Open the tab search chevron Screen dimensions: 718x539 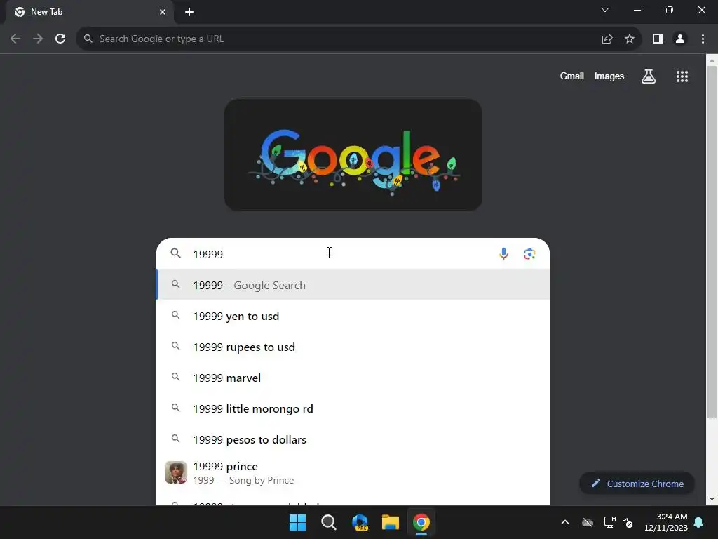(x=605, y=10)
